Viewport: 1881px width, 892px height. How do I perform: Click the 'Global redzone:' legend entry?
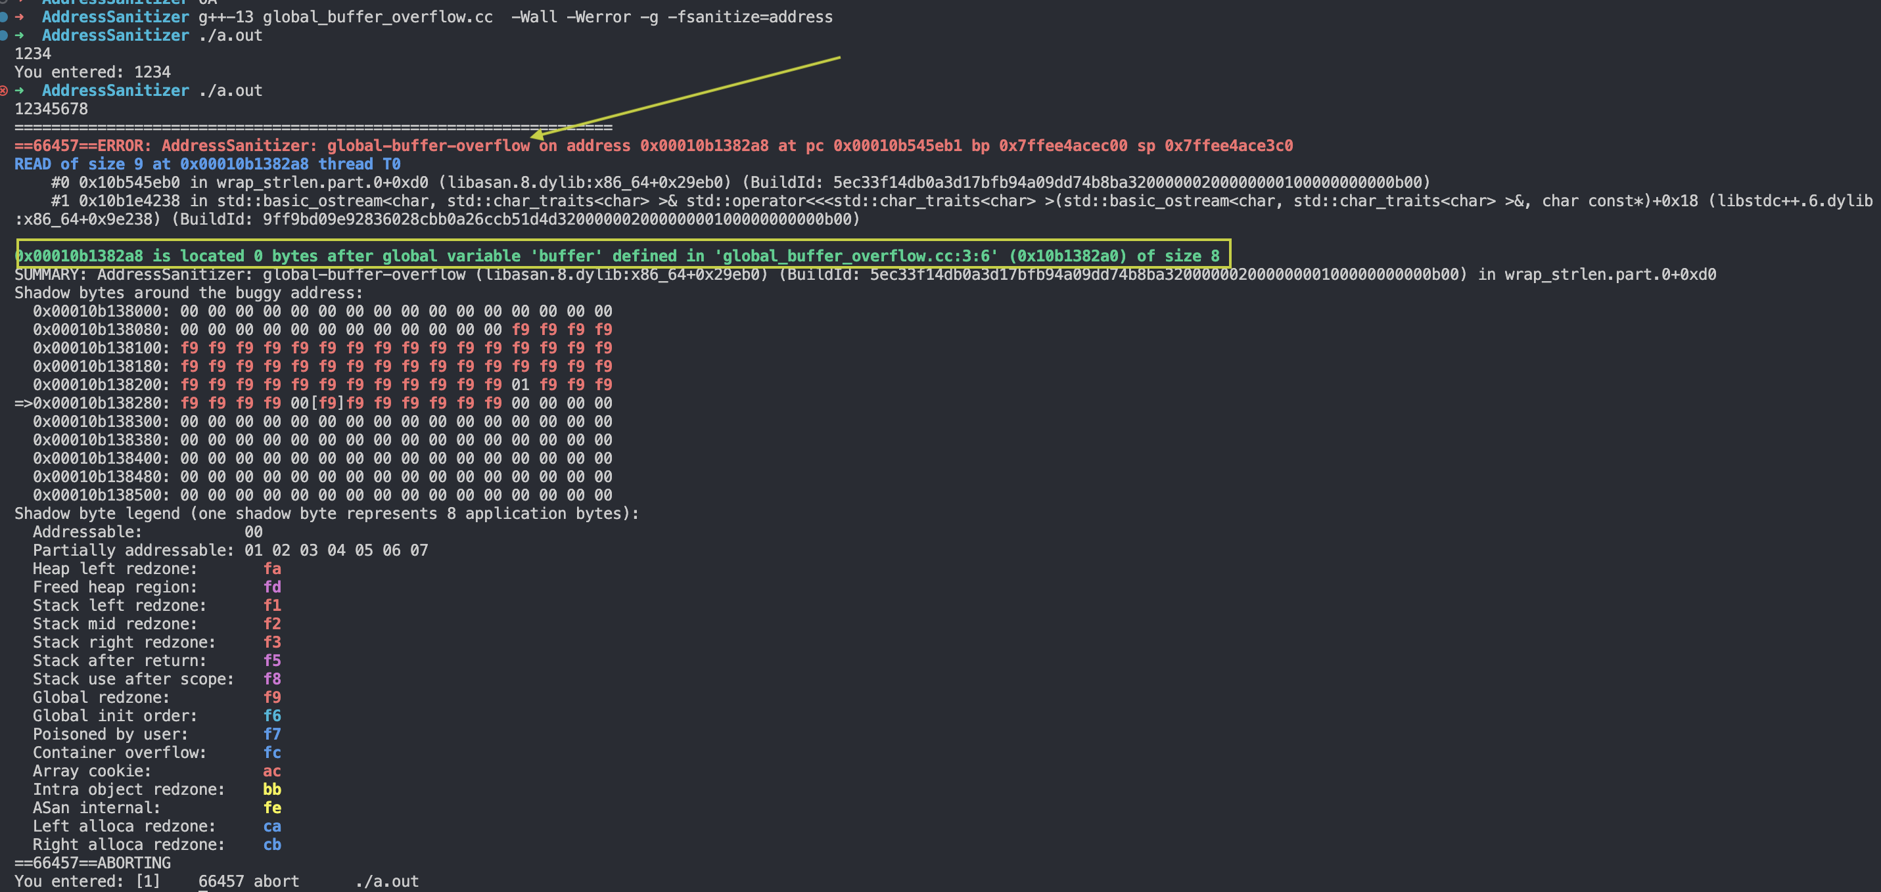click(157, 698)
